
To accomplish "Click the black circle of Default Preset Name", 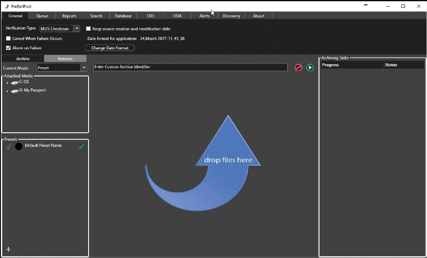I will (x=19, y=147).
